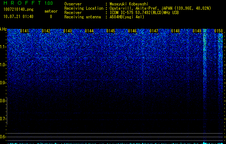Click the 0144 time marker
The width and height of the screenshot is (226, 144).
pos(89,31)
